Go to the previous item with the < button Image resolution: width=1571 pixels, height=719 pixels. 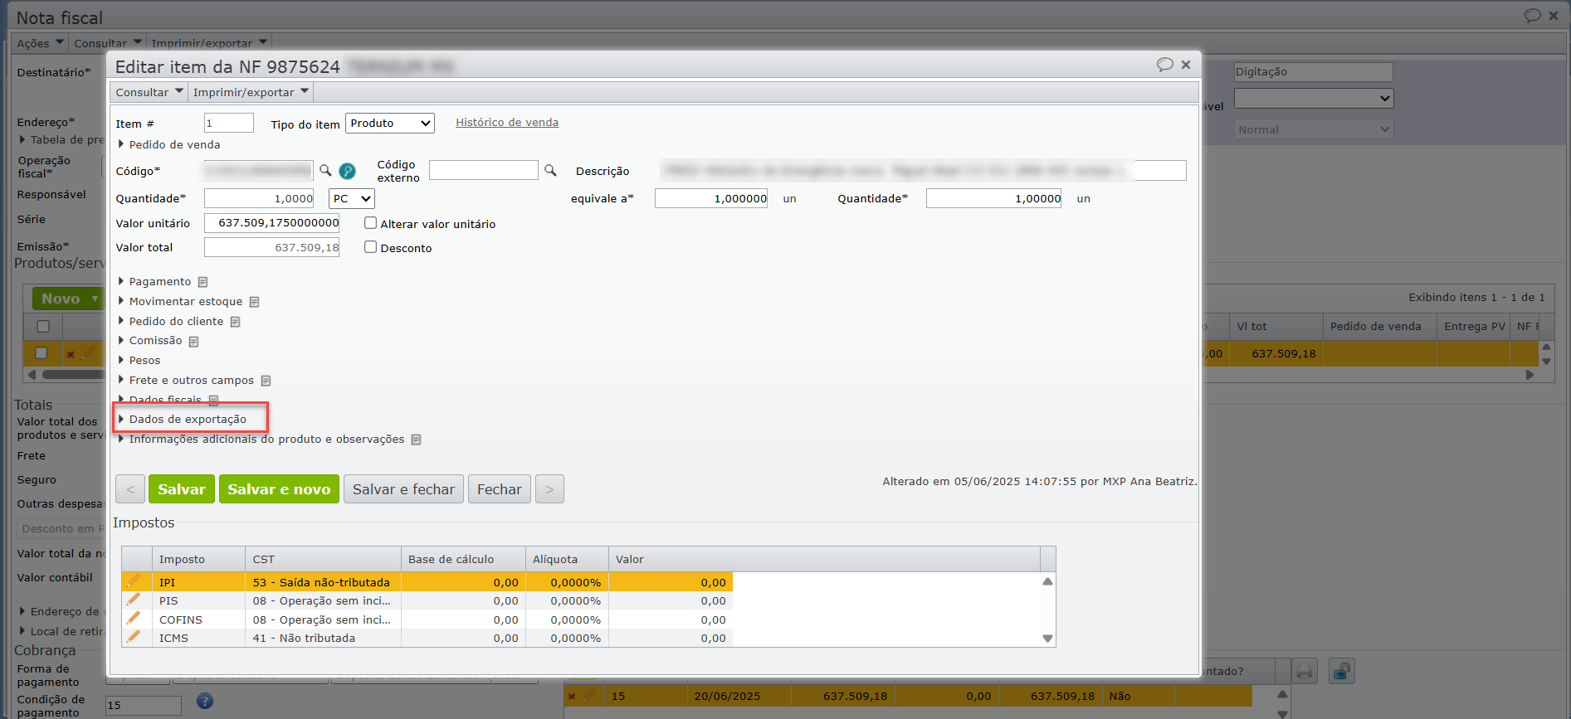[130, 489]
